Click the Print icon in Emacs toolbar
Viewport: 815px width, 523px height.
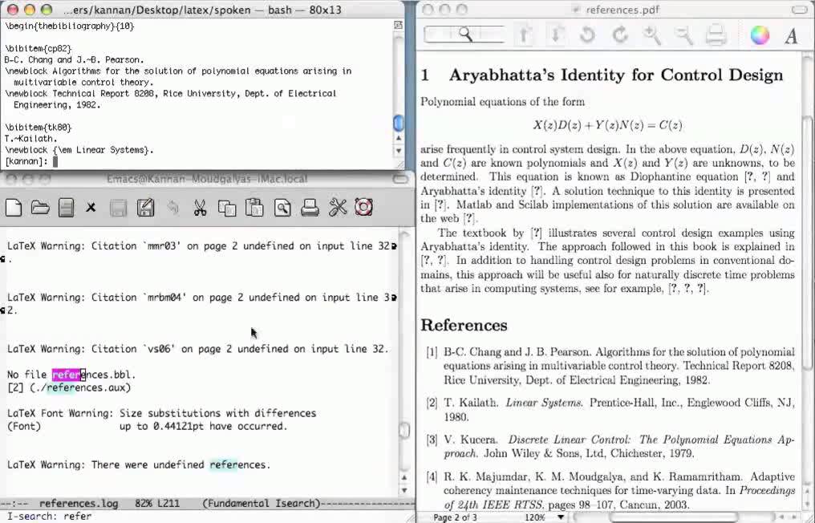pyautogui.click(x=310, y=208)
